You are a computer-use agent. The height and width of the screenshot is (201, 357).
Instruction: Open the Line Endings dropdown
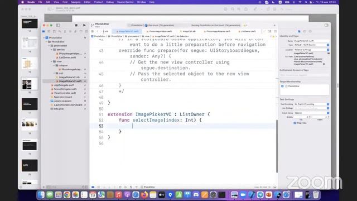pyautogui.click(x=311, y=108)
